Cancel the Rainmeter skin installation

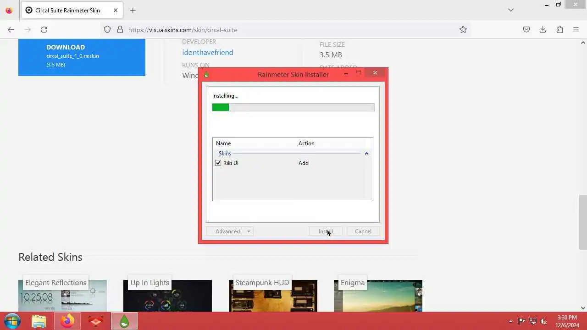tap(363, 231)
